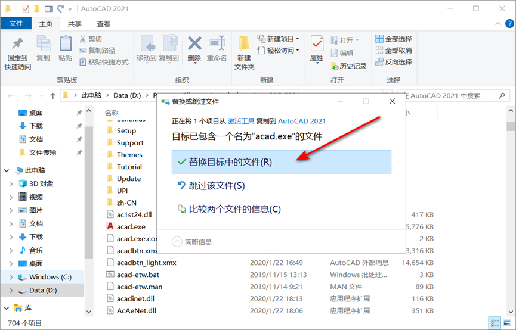Click Open (打开) in the ribbon
Screen dimensions: 516x330
coord(345,40)
